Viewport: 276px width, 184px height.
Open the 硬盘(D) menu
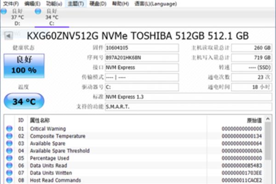[x=98, y=4]
